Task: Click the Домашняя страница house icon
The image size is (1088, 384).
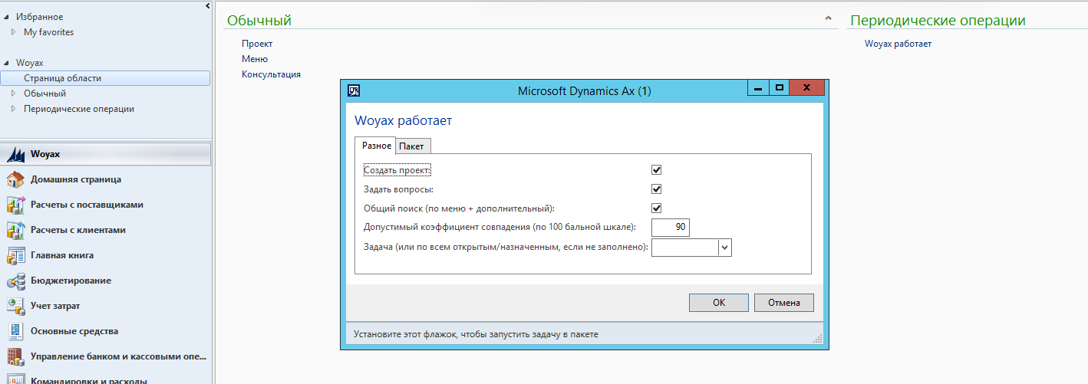Action: pos(16,179)
